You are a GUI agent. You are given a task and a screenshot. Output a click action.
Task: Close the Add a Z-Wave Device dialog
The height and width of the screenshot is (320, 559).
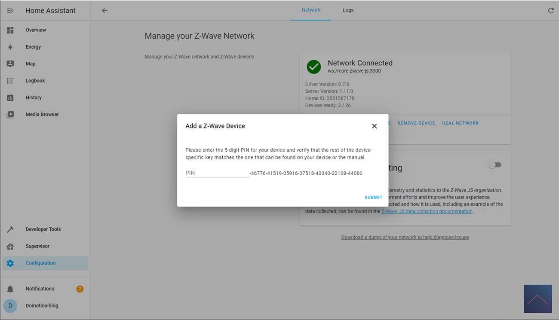click(374, 126)
